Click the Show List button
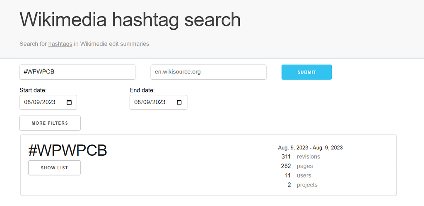 coord(54,168)
